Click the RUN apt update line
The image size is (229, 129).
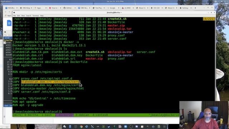click(x=25, y=102)
